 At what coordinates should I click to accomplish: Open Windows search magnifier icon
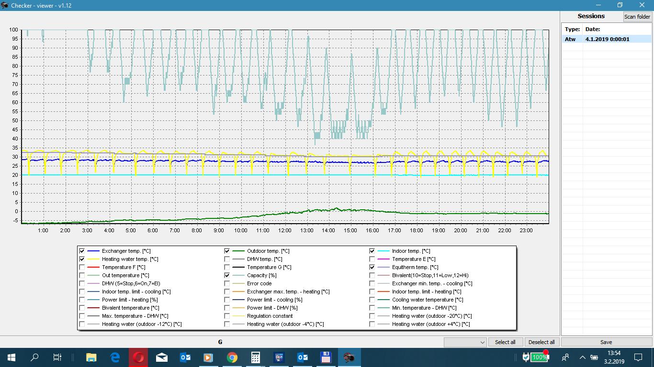[34, 357]
